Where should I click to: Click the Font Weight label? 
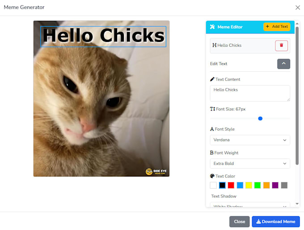226,153
